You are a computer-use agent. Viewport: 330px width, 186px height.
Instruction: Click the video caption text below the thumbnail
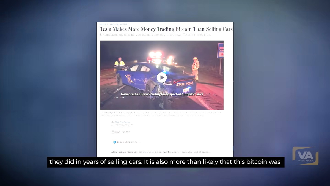click(161, 114)
